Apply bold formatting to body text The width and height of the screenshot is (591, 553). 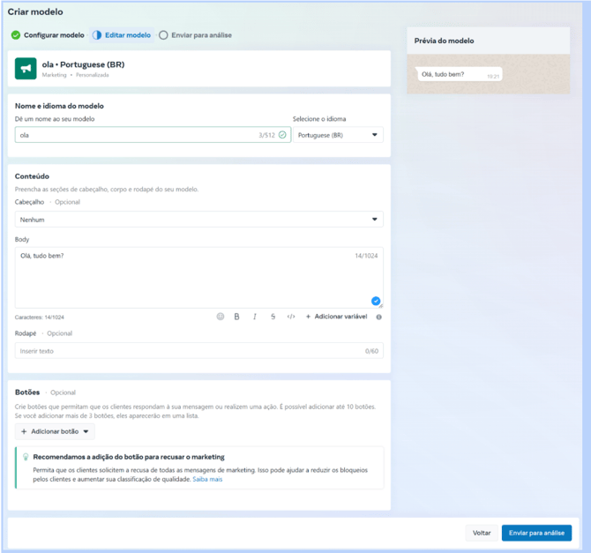(x=236, y=317)
